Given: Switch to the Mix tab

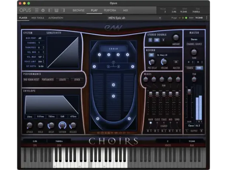Looking at the screenshot, I should tap(126, 11).
